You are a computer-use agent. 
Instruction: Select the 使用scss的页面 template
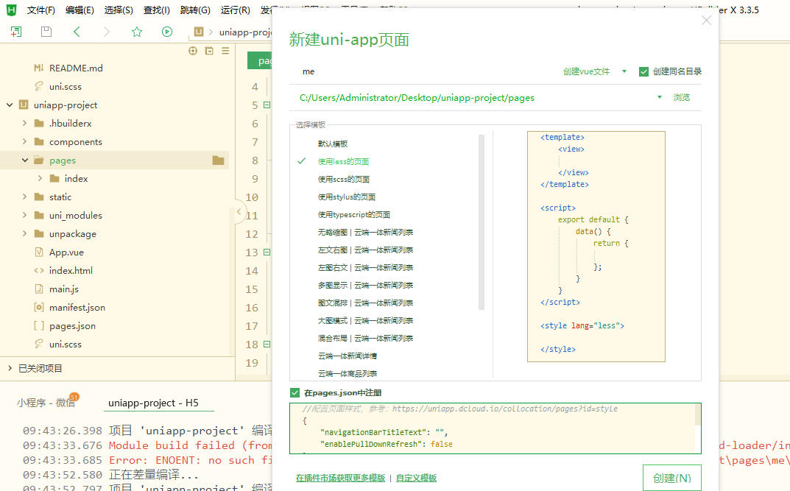(x=344, y=180)
